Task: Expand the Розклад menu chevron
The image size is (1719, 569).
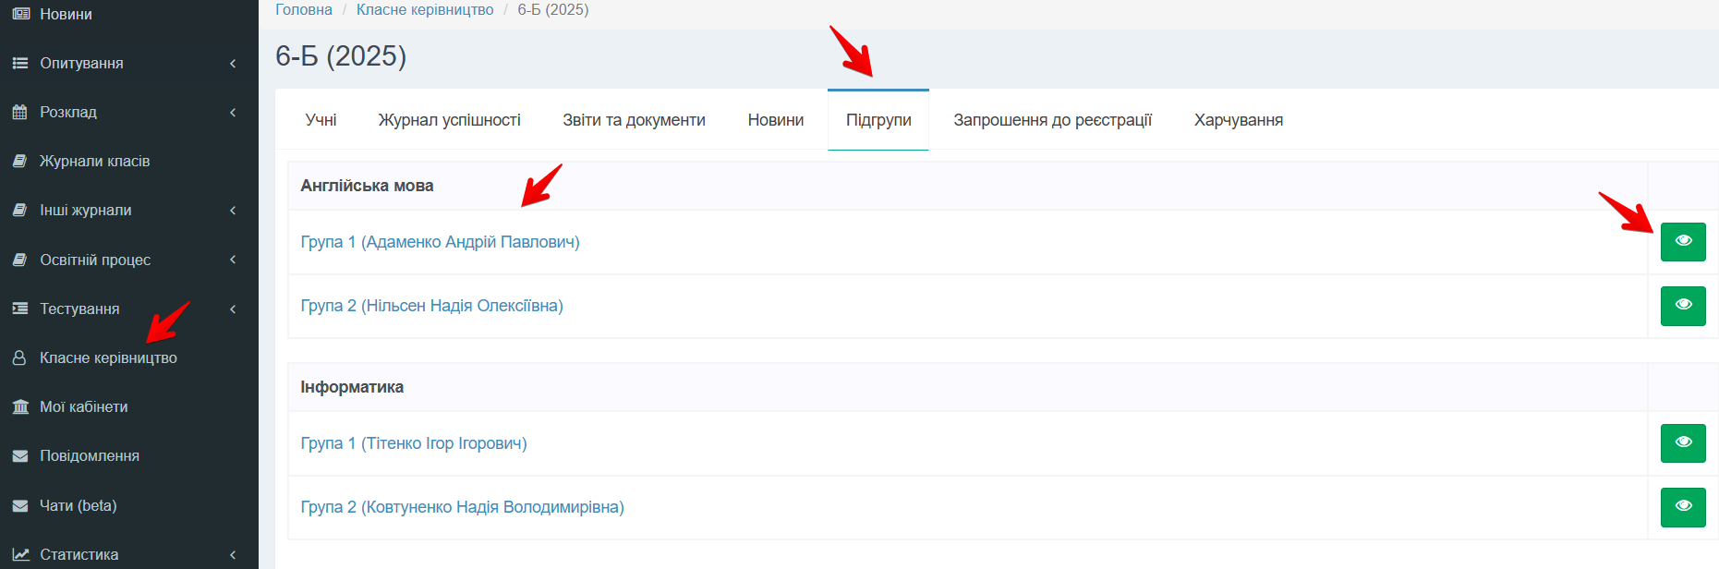Action: point(233,112)
